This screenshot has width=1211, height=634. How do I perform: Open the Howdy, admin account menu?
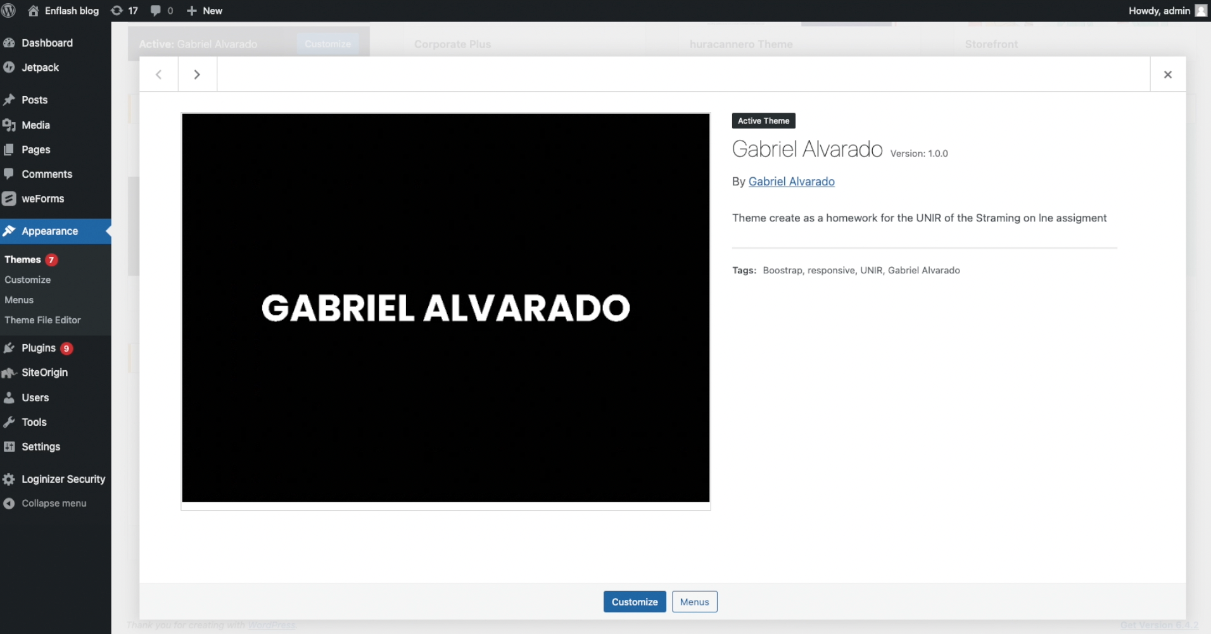(1167, 11)
